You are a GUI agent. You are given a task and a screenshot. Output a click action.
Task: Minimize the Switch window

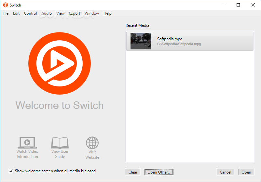pos(224,5)
